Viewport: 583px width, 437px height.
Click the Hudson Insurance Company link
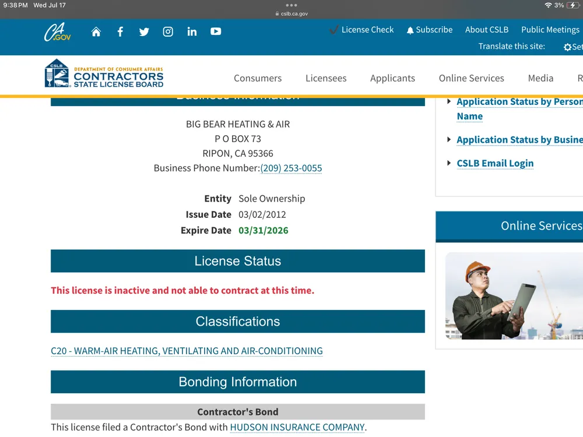tap(297, 428)
